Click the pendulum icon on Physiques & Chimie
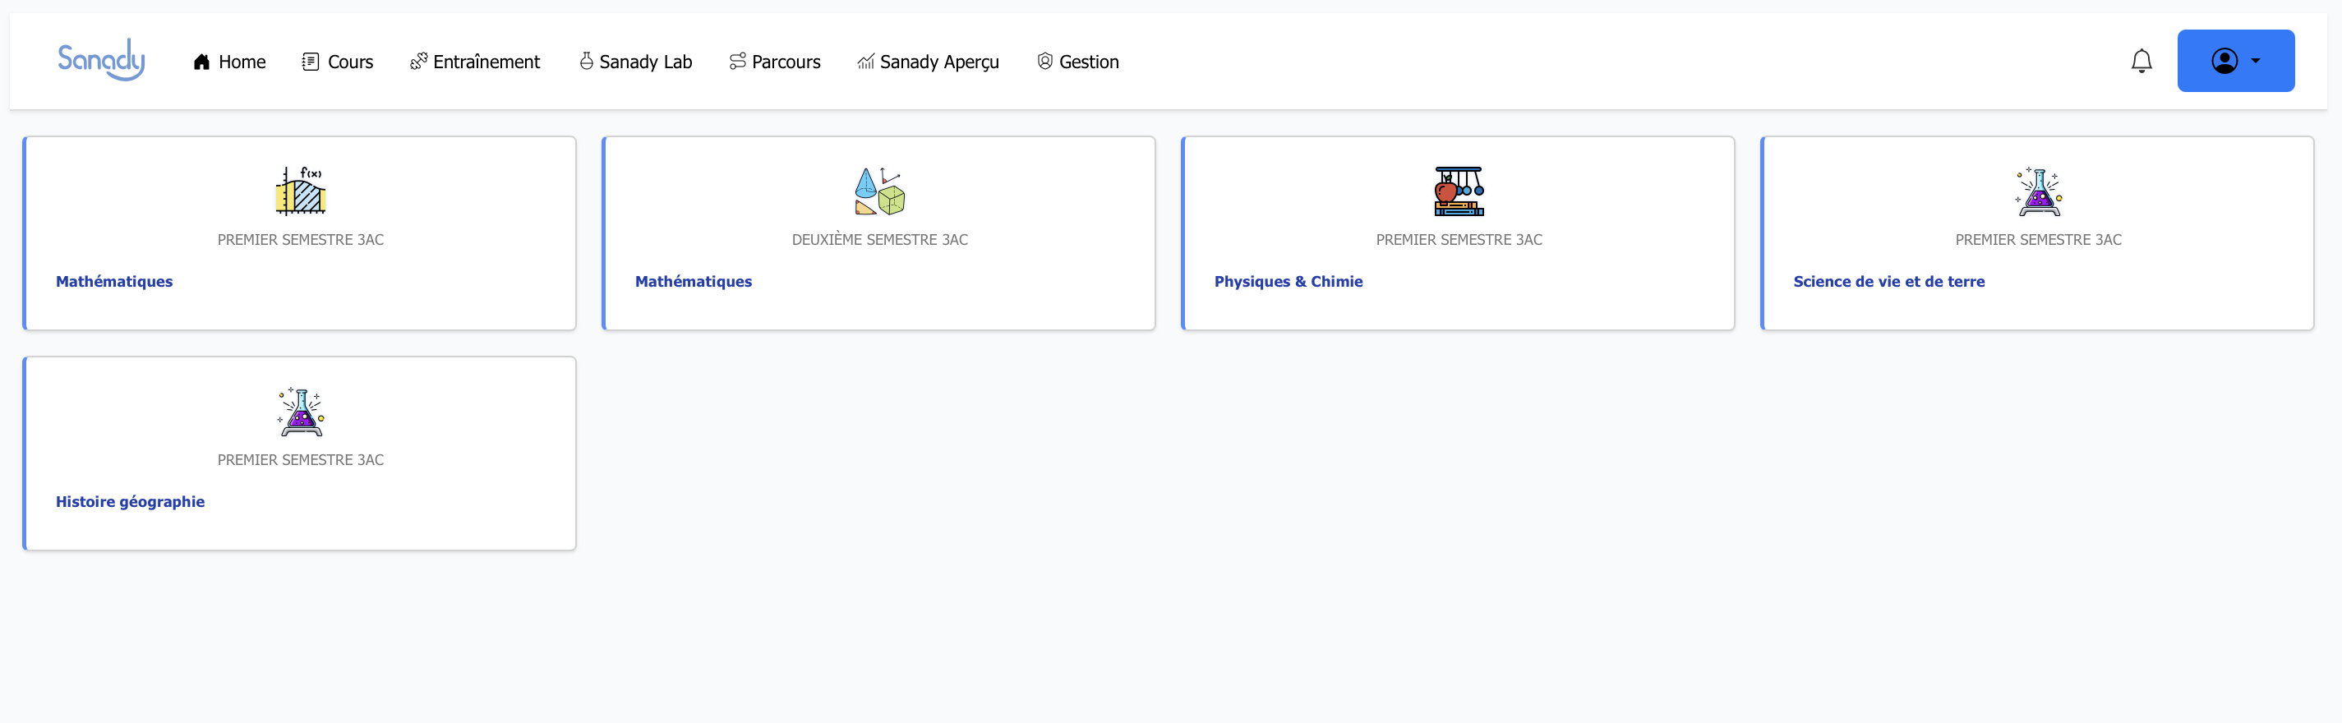This screenshot has height=723, width=2342. [1459, 191]
